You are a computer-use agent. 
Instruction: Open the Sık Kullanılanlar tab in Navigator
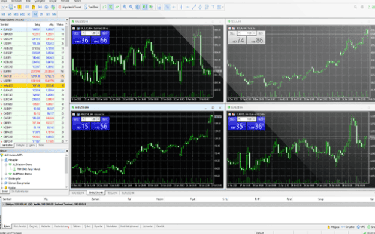(20, 192)
